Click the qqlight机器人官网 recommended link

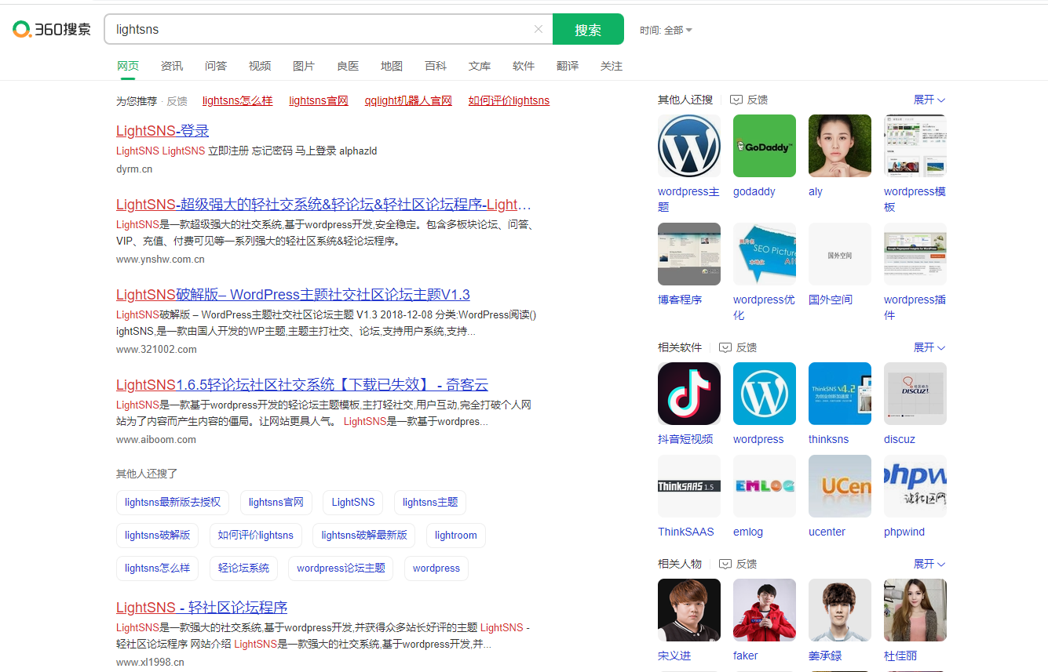click(x=408, y=100)
